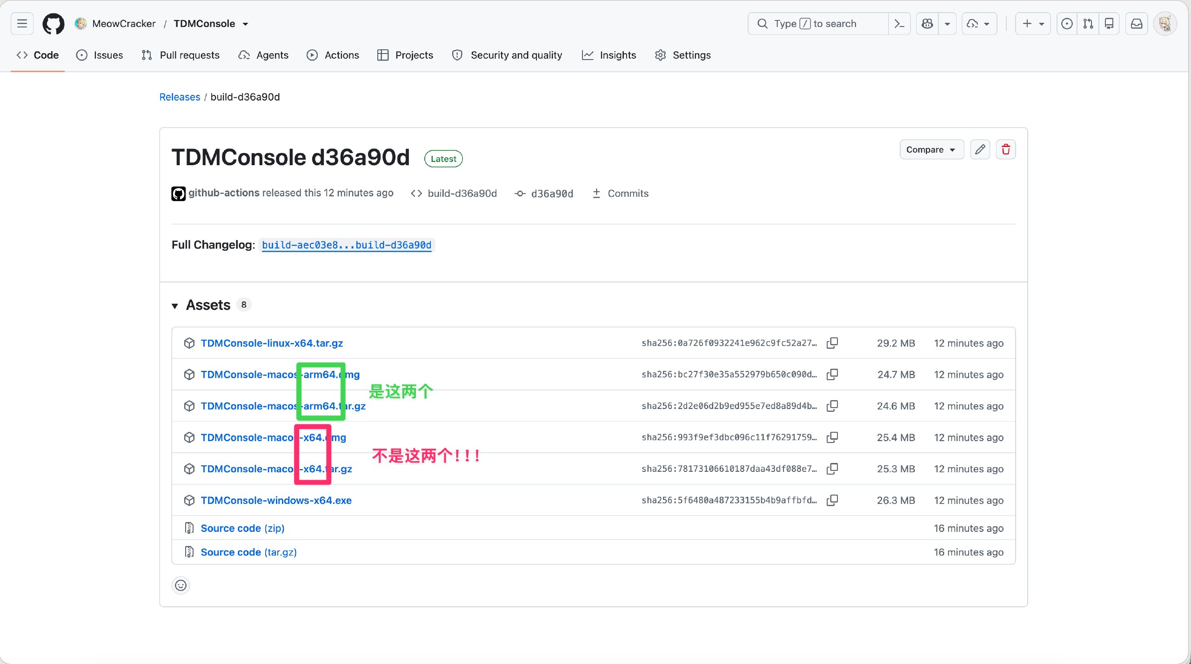Focus the Type / to search field
Viewport: 1191px width, 664px height.
[x=818, y=24]
